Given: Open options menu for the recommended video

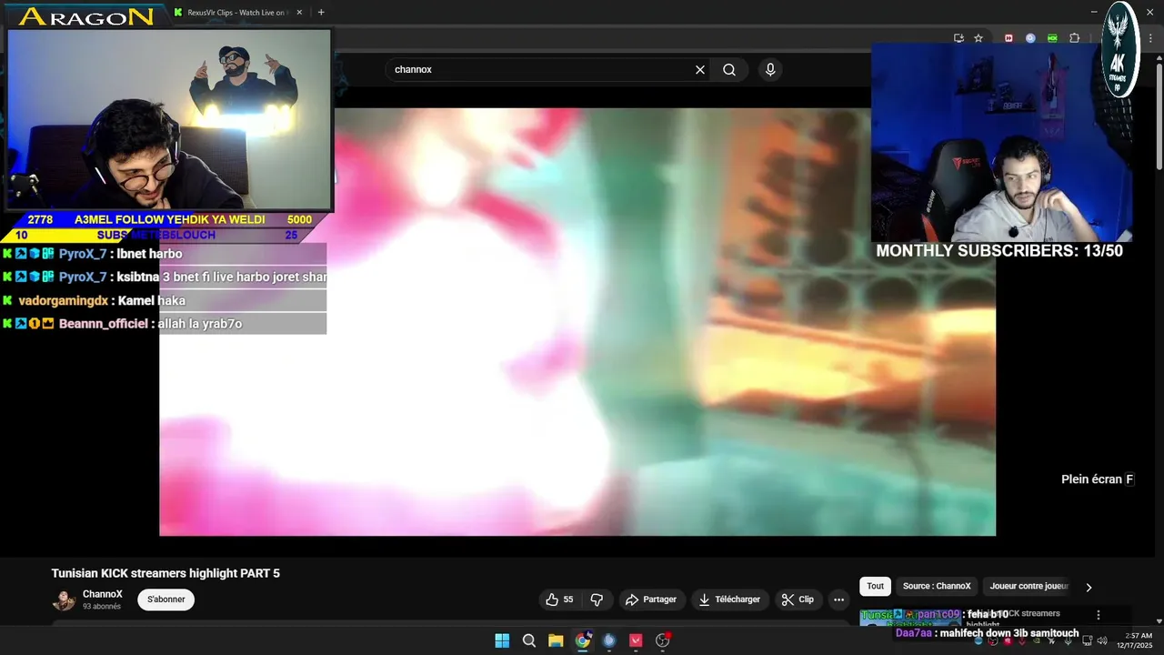Looking at the screenshot, I should tap(1098, 615).
